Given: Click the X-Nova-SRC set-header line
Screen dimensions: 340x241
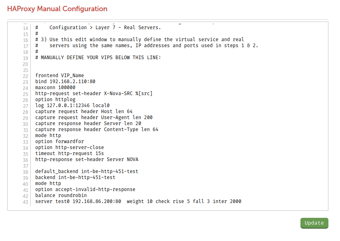Looking at the screenshot, I should click(x=94, y=94).
